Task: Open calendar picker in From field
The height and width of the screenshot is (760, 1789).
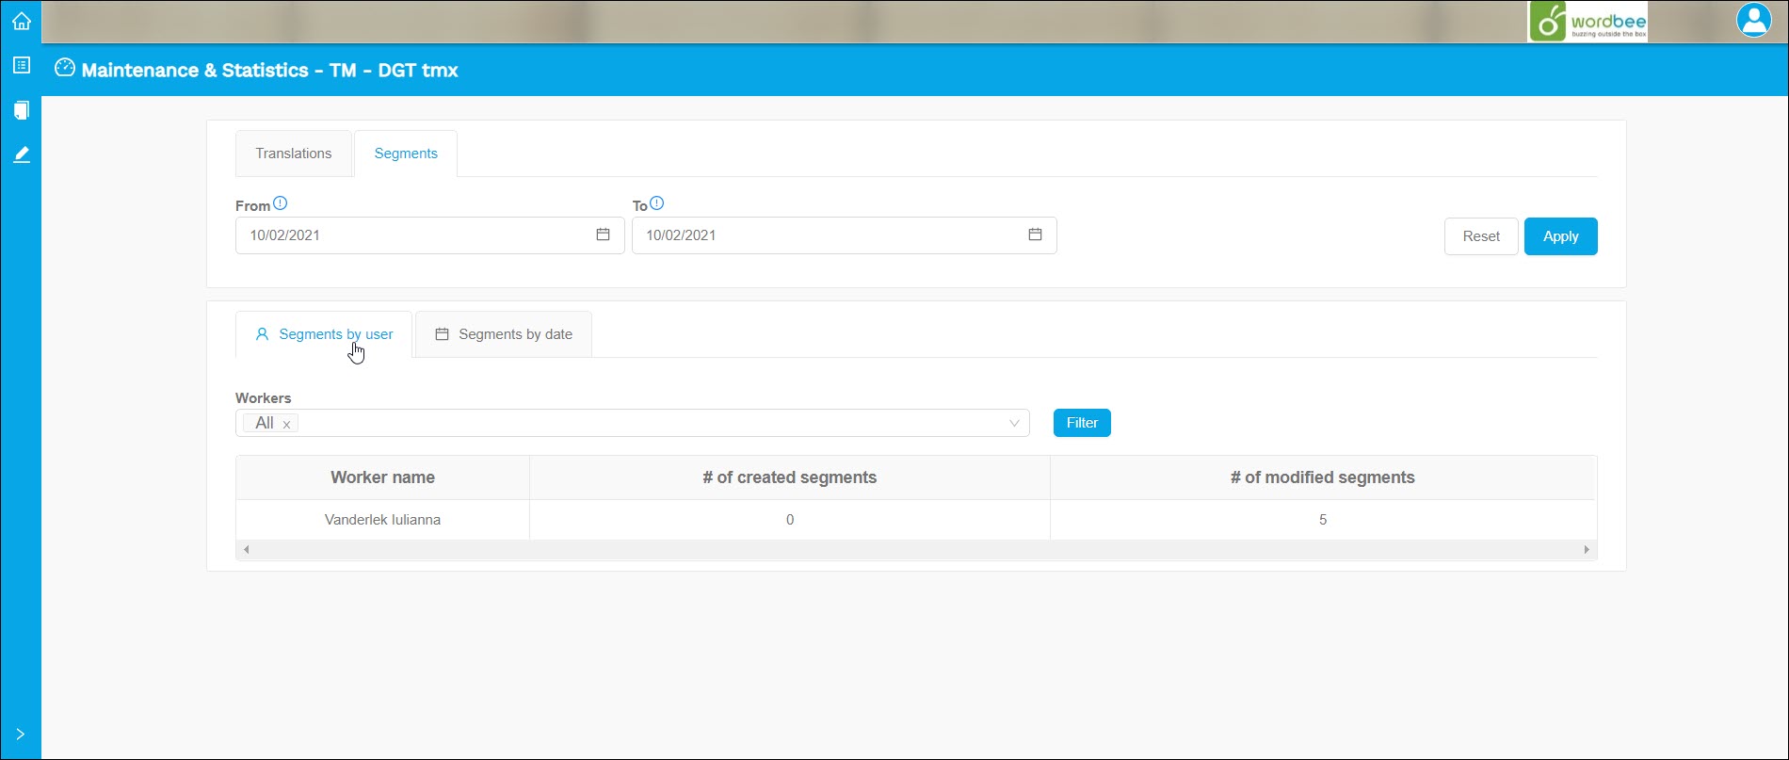Action: pos(603,234)
